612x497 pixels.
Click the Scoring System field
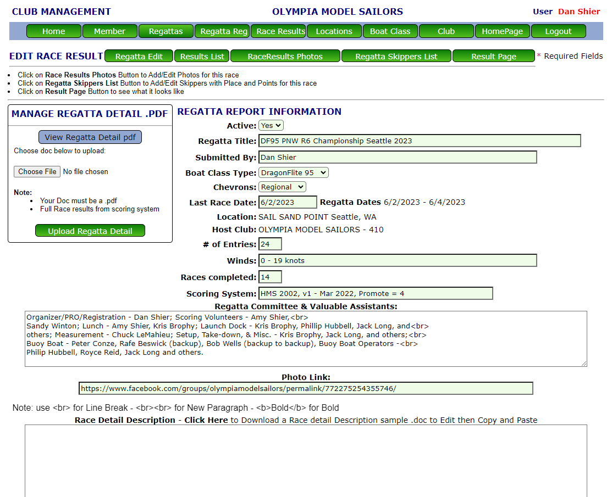(376, 293)
